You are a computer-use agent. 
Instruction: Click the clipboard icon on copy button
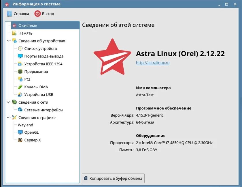pos(86,178)
